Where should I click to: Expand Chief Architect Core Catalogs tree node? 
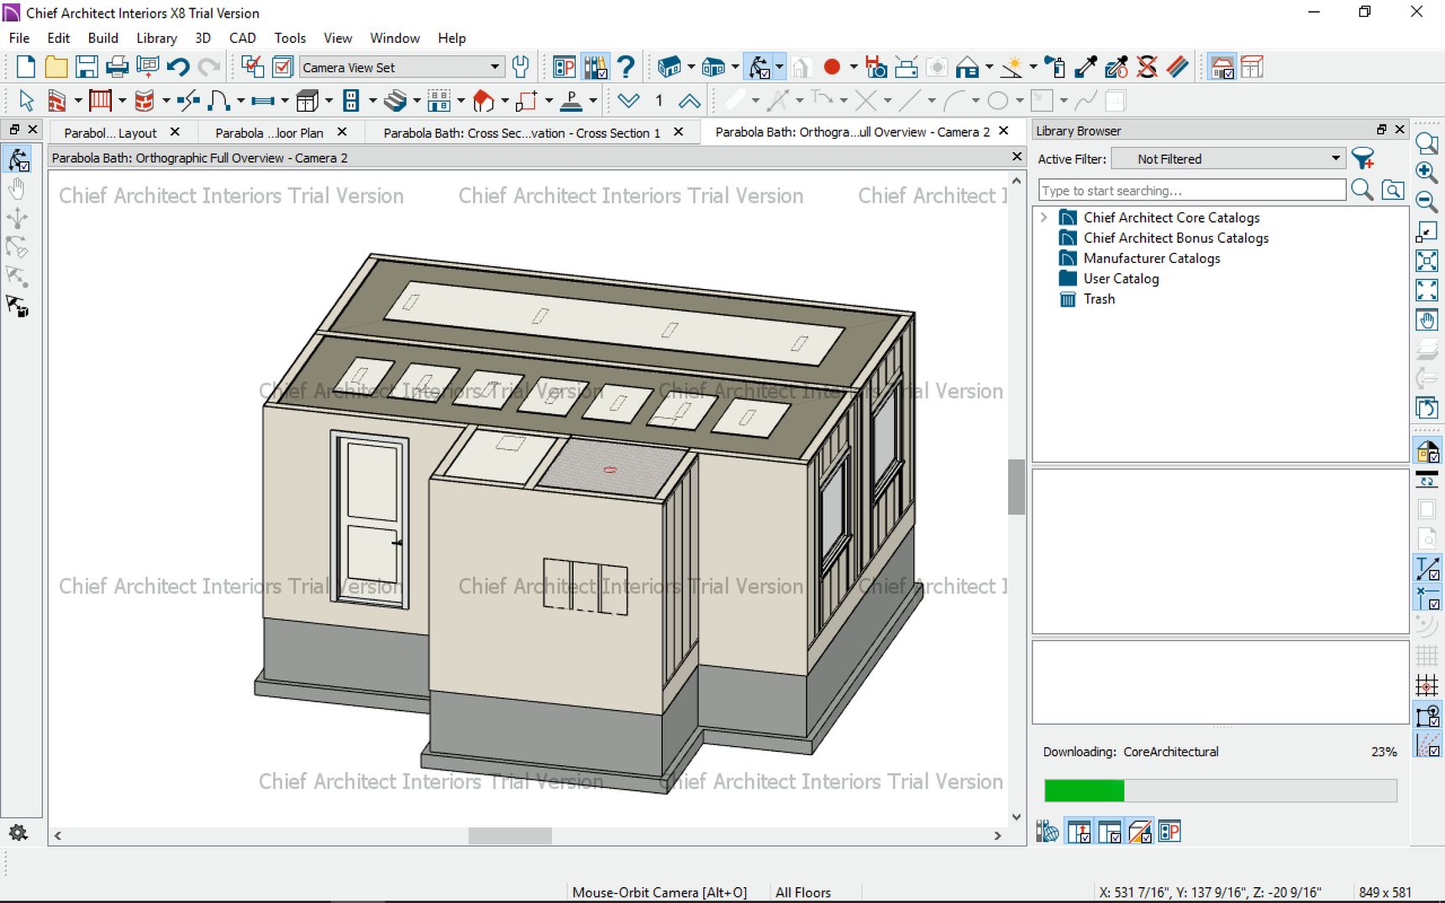[x=1044, y=218]
